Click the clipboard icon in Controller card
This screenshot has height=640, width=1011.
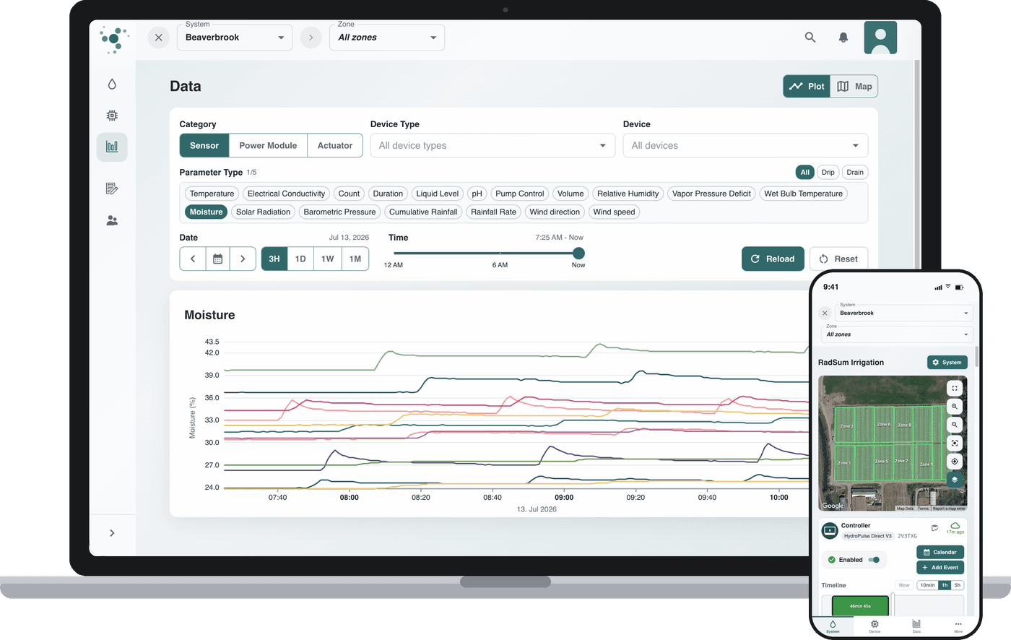[x=934, y=528]
